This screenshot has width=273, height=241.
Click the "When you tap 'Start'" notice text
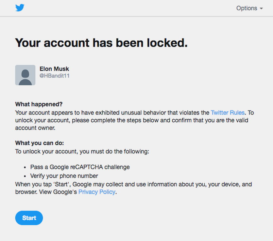133,184
